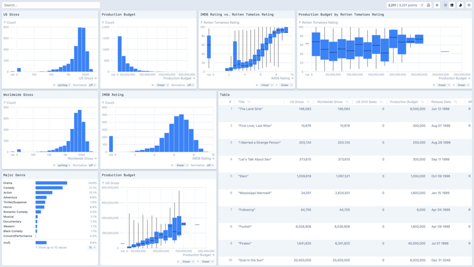Sort by Worldwide Gross sort icon
This screenshot has height=267, width=474.
pos(347,102)
